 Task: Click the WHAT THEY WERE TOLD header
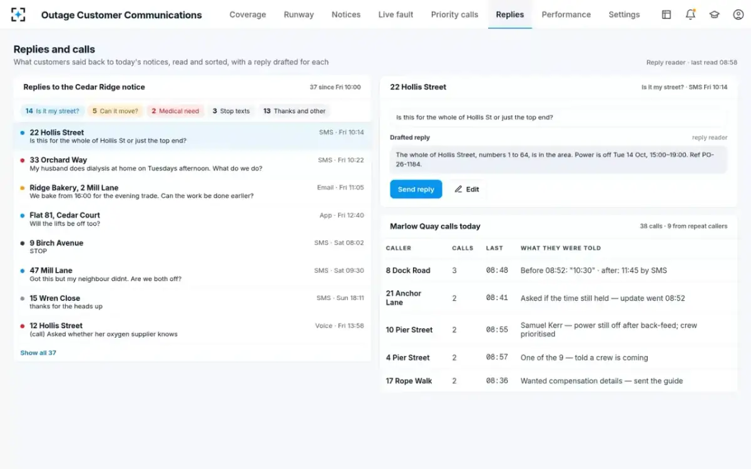coord(561,248)
